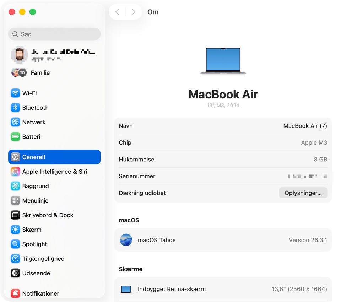Click the macOS section heading

tap(129, 220)
